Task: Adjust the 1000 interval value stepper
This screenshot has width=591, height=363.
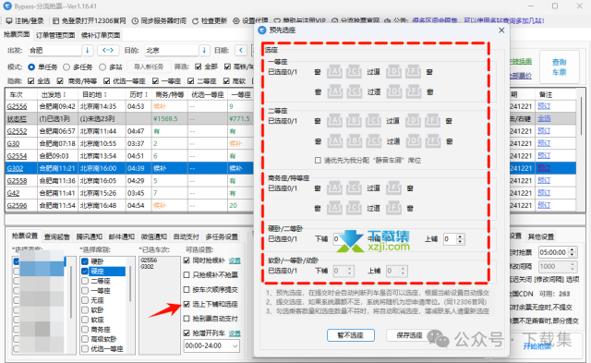Action: coord(573,267)
